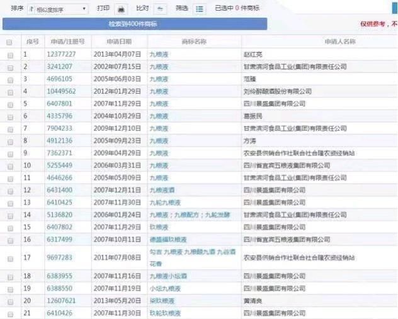Click the filter (筛选) list icon

tap(200, 9)
